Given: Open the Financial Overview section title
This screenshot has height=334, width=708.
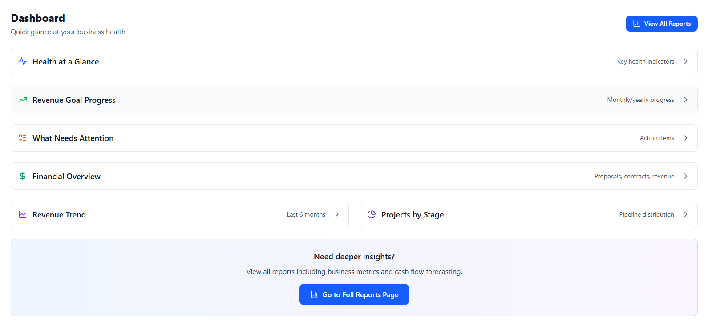Looking at the screenshot, I should pyautogui.click(x=66, y=177).
